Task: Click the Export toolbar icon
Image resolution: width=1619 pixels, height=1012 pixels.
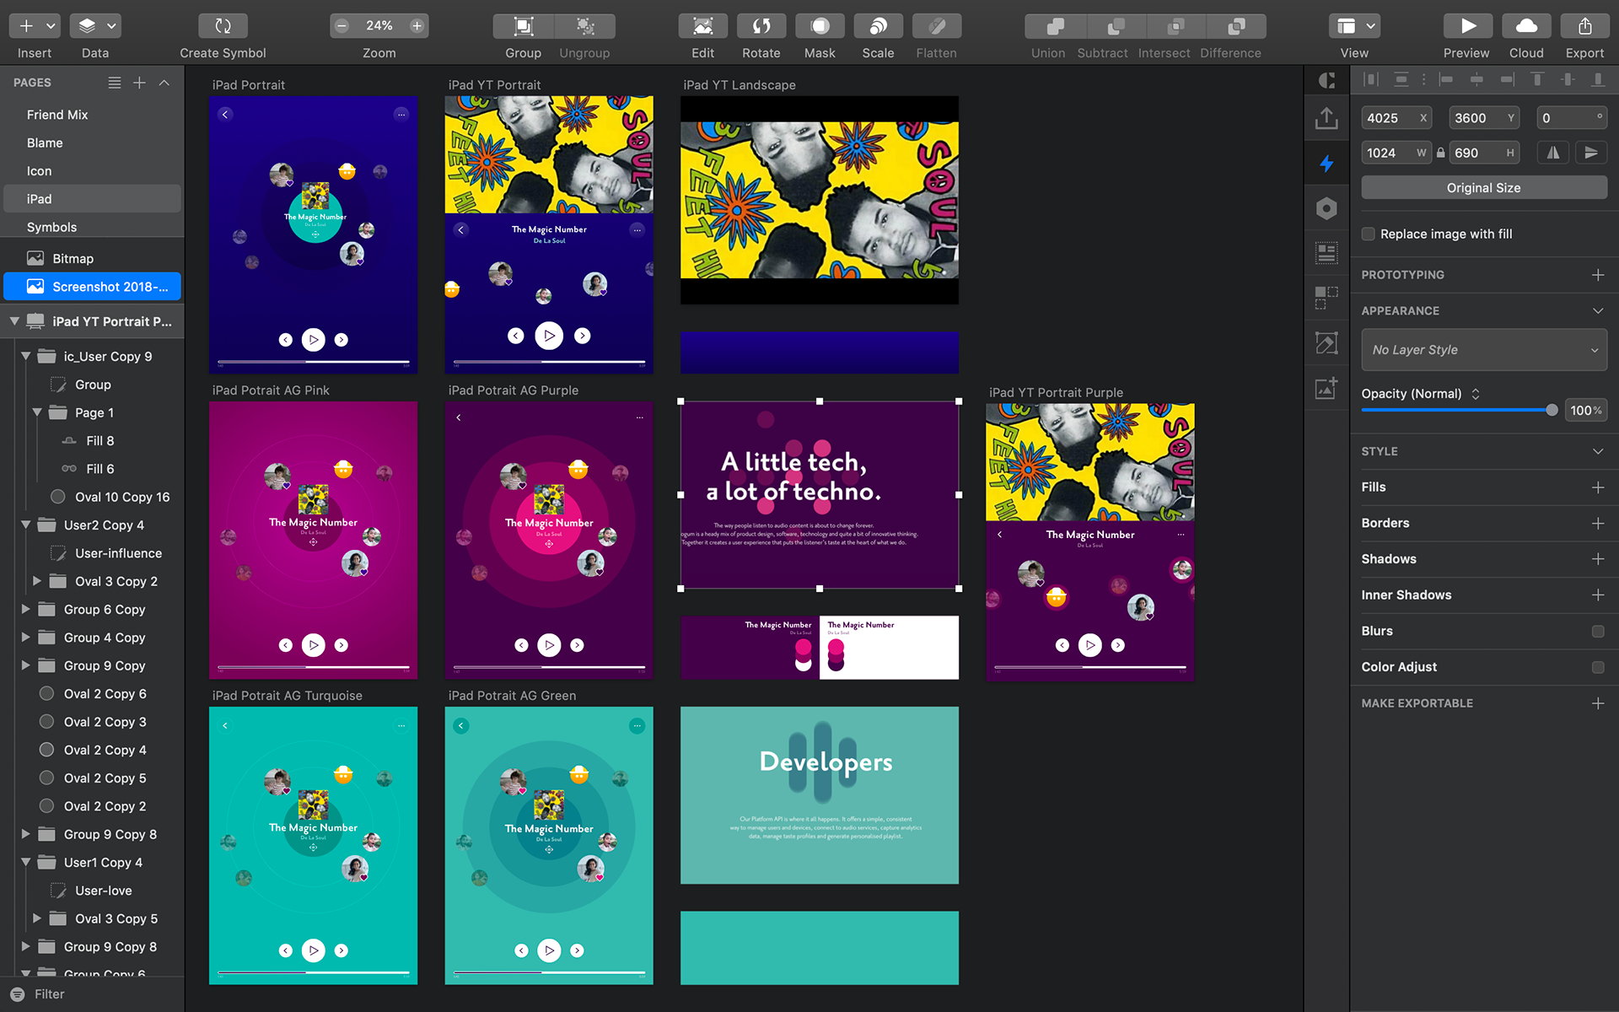Action: coord(1585,26)
